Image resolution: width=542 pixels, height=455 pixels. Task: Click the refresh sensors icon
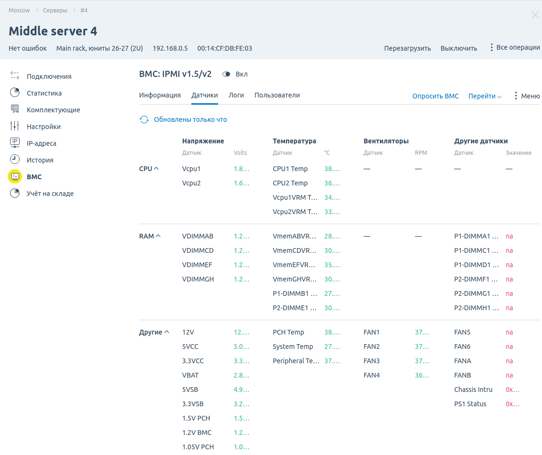[144, 119]
